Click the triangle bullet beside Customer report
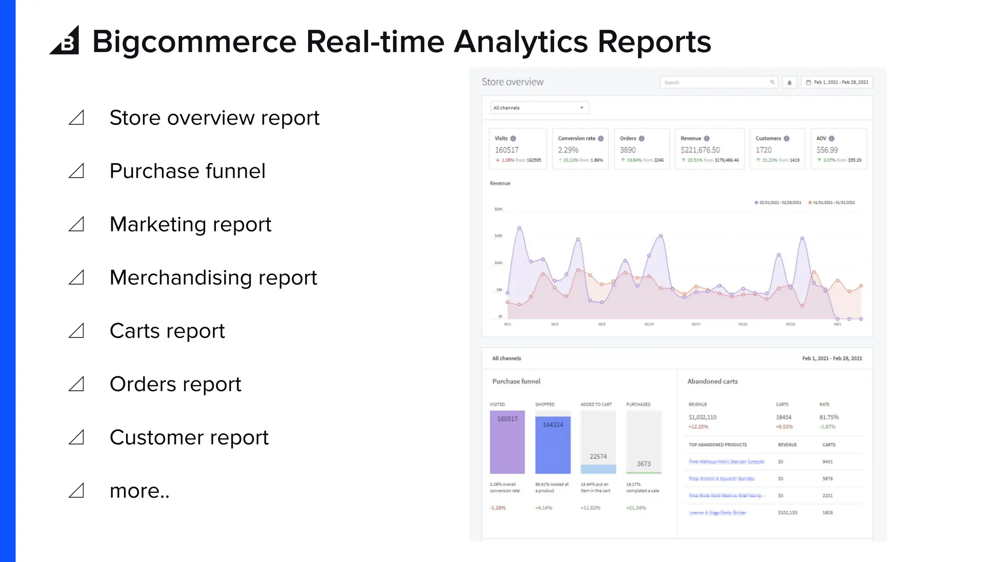The image size is (1000, 562). coord(77,437)
